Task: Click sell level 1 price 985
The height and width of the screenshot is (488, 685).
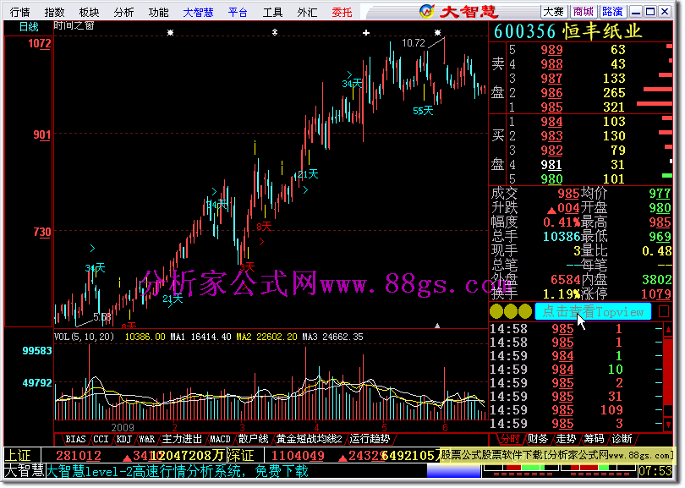Action: 551,107
